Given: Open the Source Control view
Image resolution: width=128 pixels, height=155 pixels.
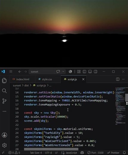Looking at the screenshot, I should click(x=4, y=101).
